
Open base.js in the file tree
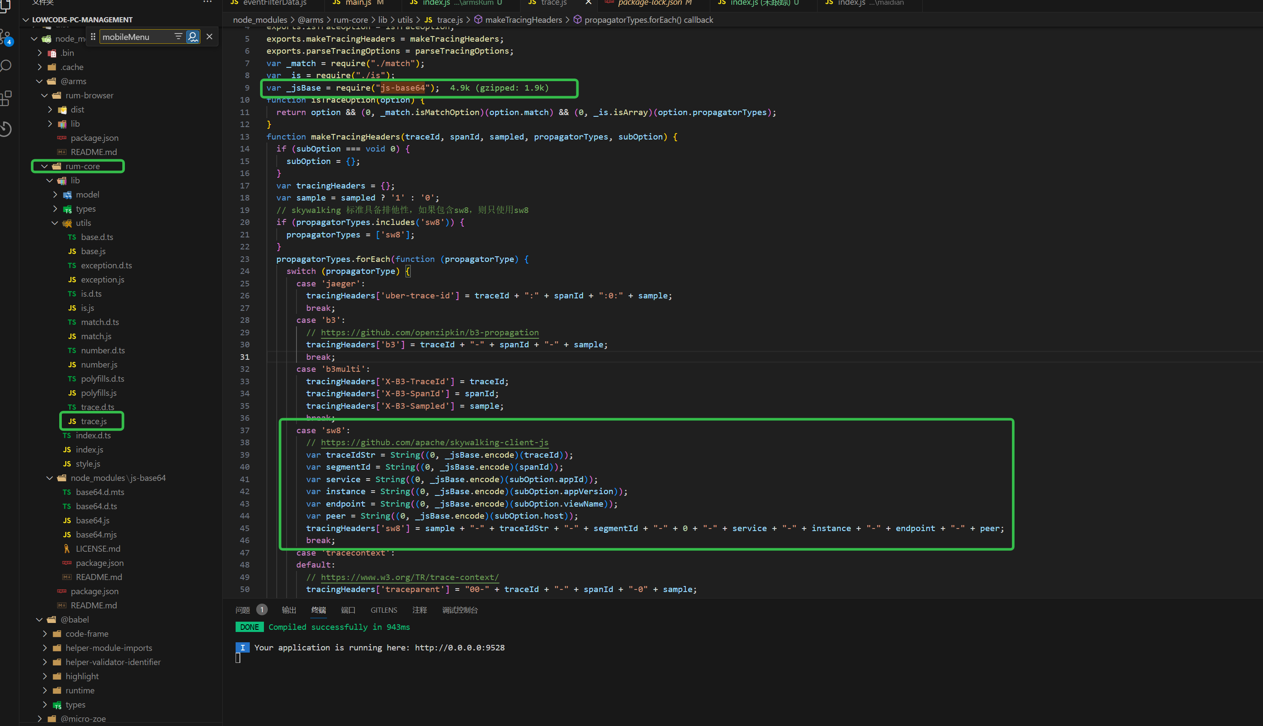click(93, 251)
